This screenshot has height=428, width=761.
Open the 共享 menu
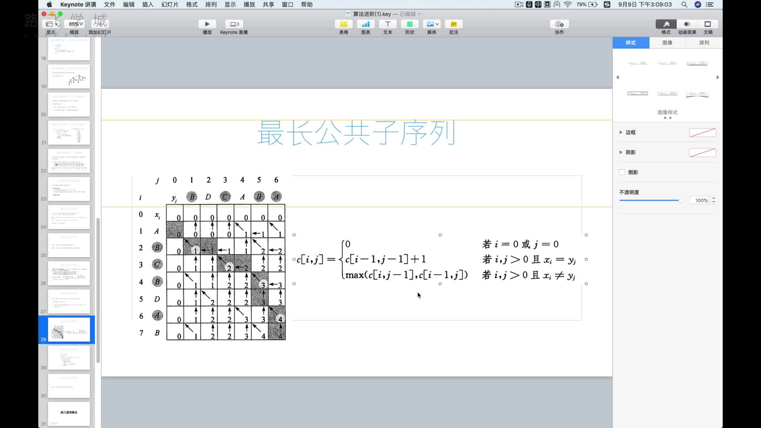(x=268, y=4)
